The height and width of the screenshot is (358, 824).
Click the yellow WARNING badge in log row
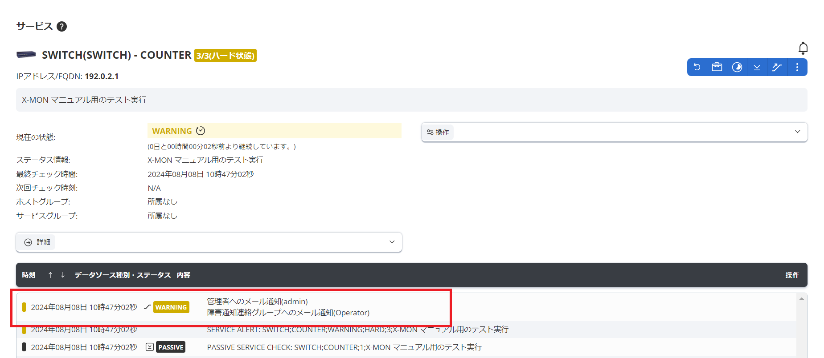pyautogui.click(x=171, y=307)
